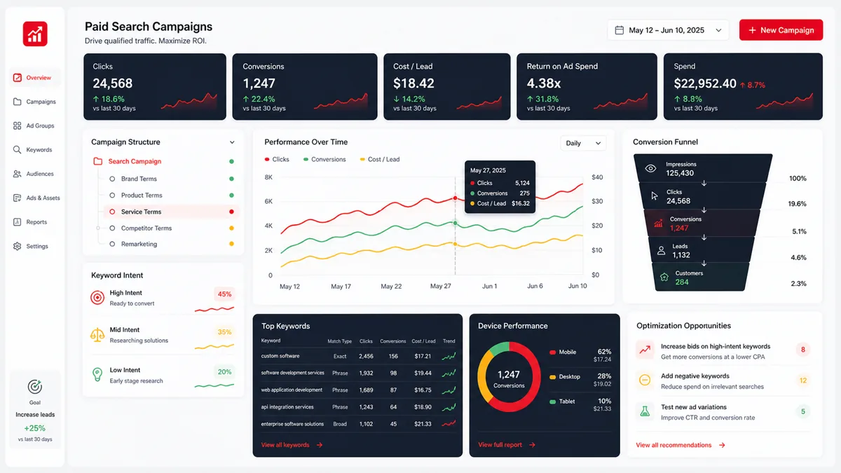Image resolution: width=841 pixels, height=473 pixels.
Task: Click the Keywords magnifier icon
Action: [x=18, y=149]
